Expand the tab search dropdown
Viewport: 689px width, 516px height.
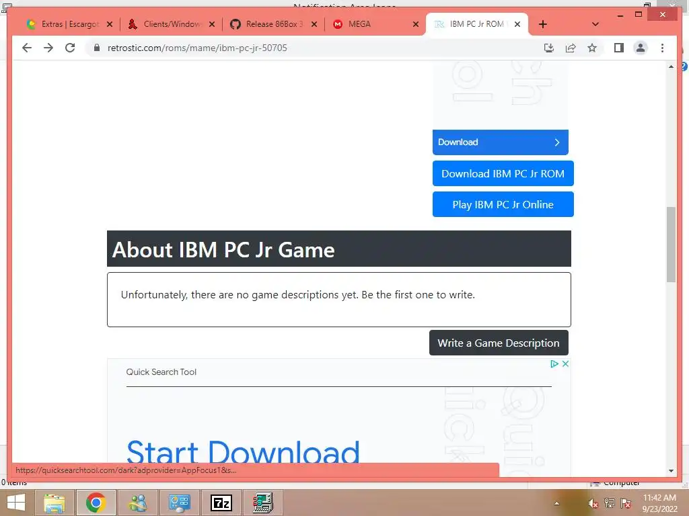point(595,24)
